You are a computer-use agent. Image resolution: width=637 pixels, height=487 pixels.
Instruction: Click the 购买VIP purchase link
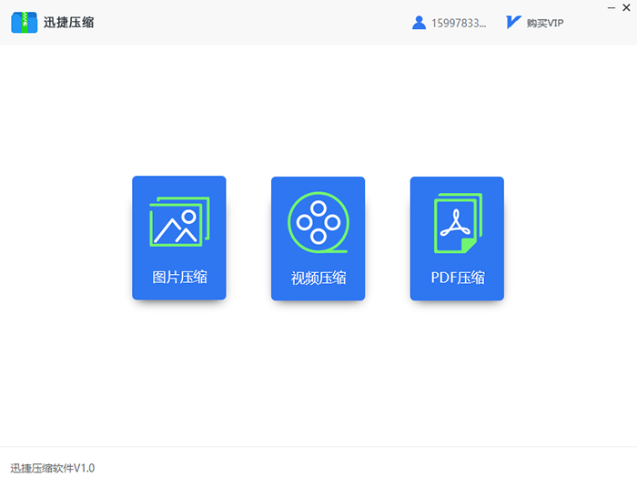pos(545,23)
